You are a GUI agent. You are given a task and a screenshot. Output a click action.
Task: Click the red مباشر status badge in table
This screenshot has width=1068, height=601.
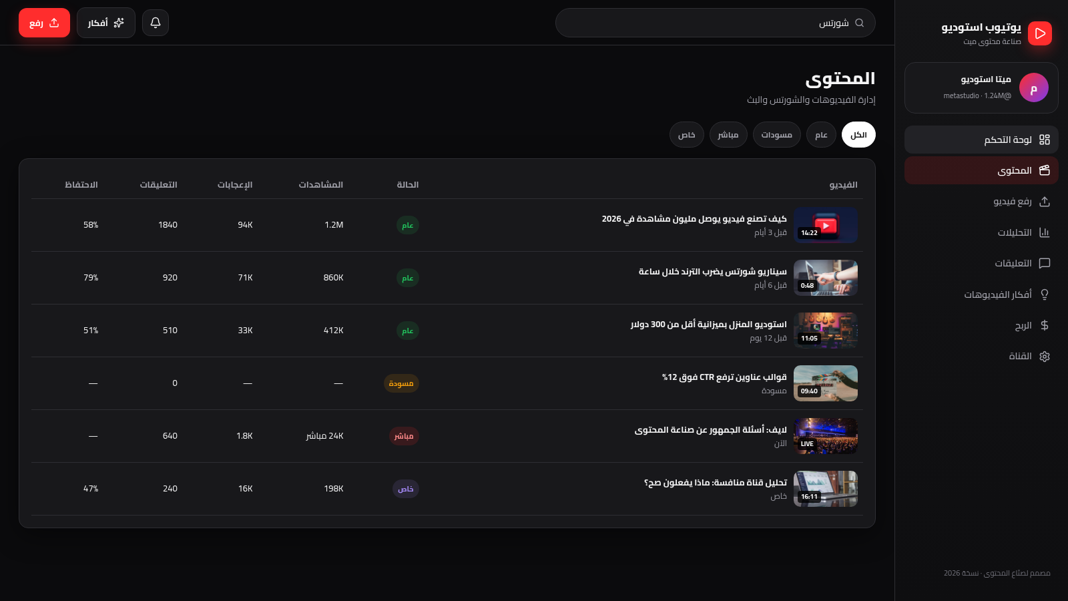pyautogui.click(x=404, y=436)
